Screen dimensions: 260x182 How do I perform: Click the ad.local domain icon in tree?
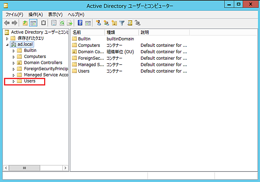(13, 45)
